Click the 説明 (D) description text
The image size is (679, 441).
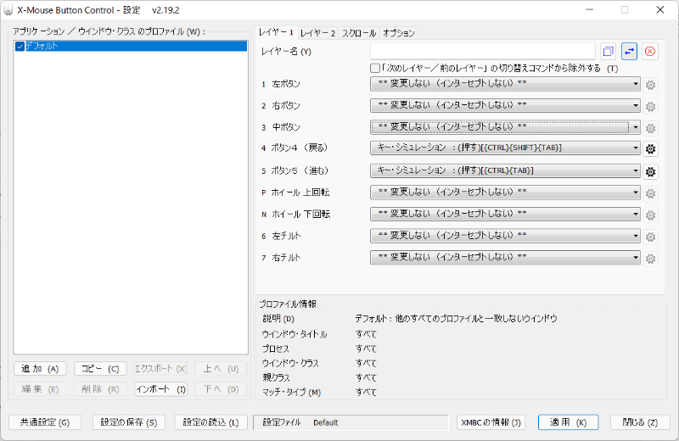pos(456,319)
